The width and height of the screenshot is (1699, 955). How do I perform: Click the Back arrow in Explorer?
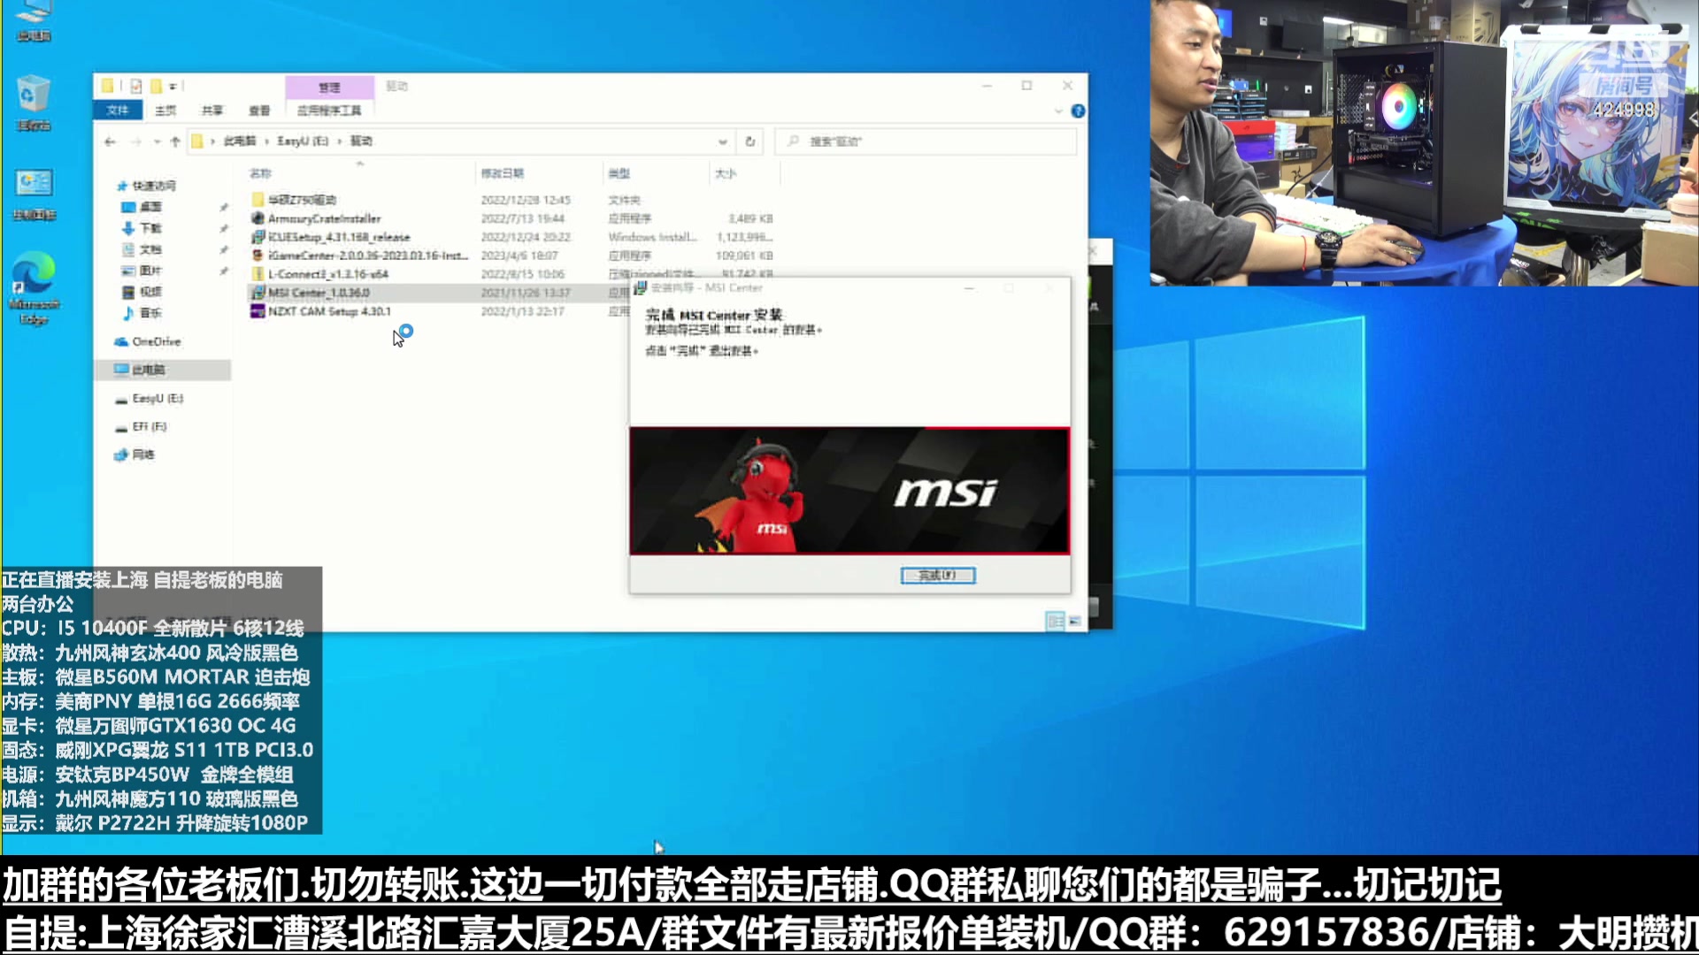click(x=110, y=141)
